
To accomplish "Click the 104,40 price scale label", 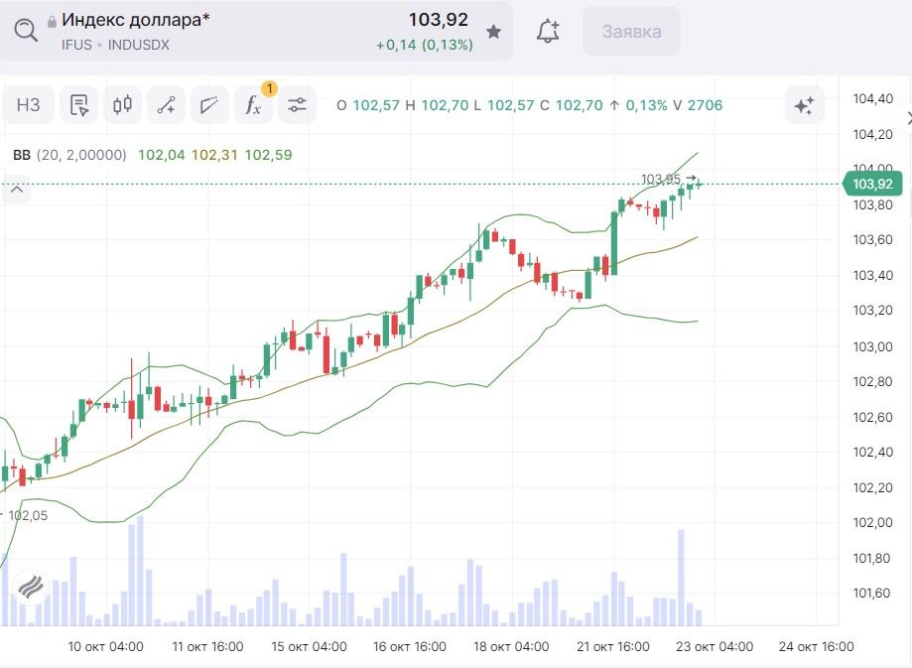I will (x=872, y=98).
